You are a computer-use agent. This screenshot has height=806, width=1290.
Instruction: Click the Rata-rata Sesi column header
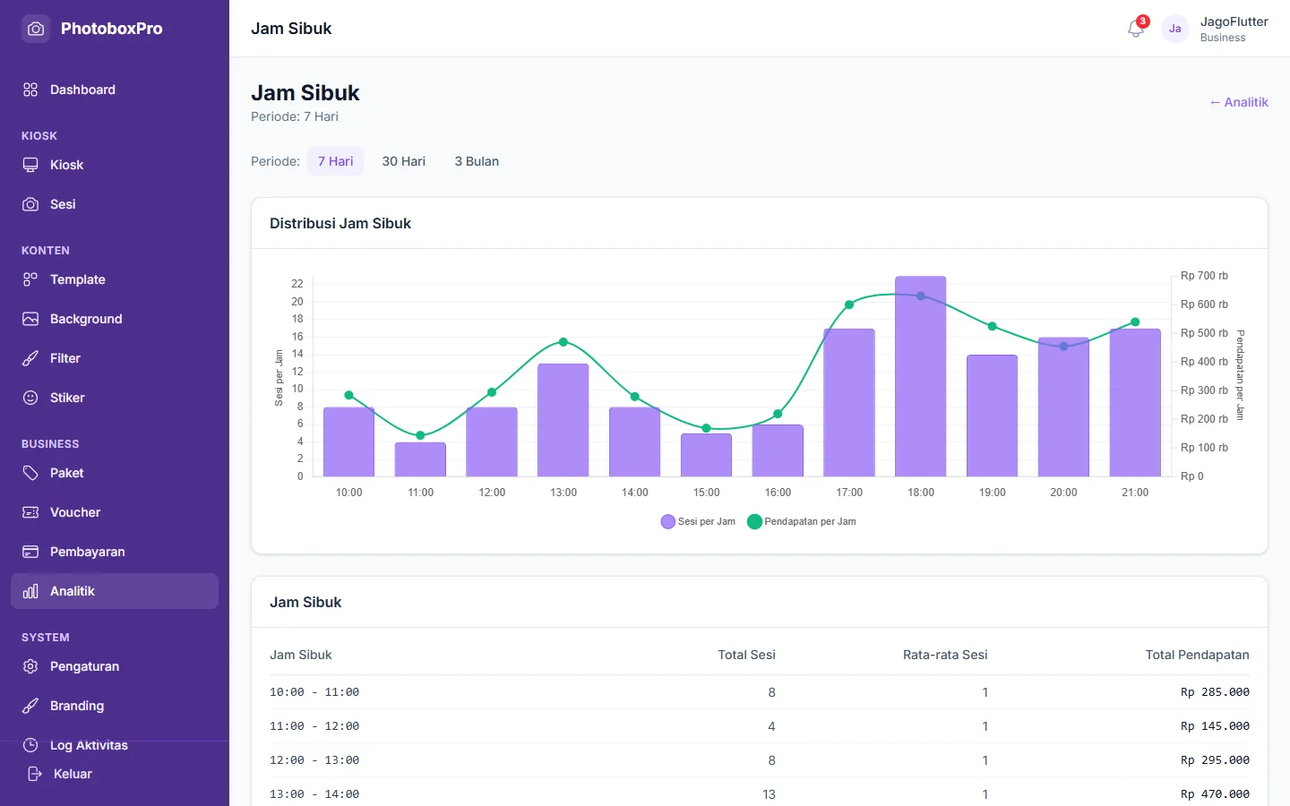coord(945,655)
